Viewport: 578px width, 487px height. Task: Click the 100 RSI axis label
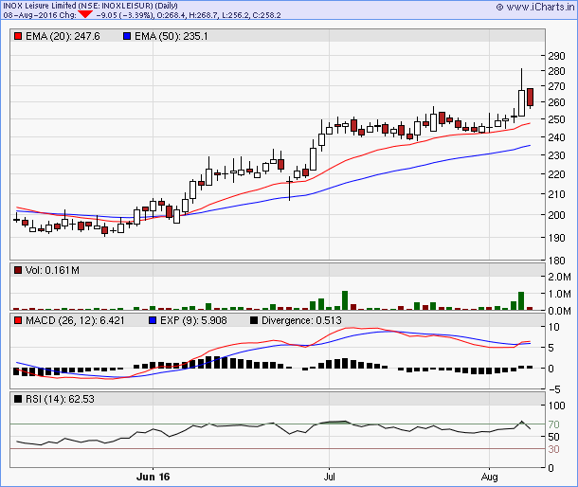click(556, 406)
